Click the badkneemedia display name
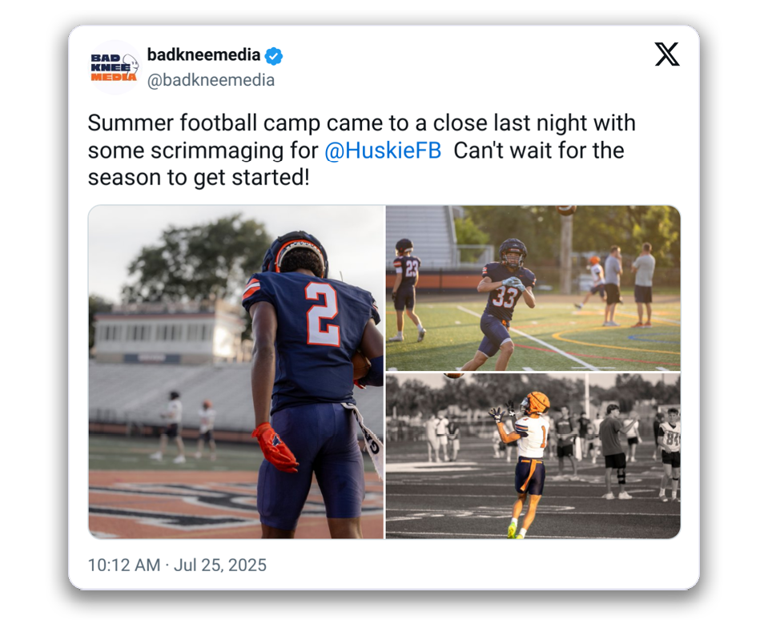This screenshot has height=628, width=768. [x=203, y=54]
